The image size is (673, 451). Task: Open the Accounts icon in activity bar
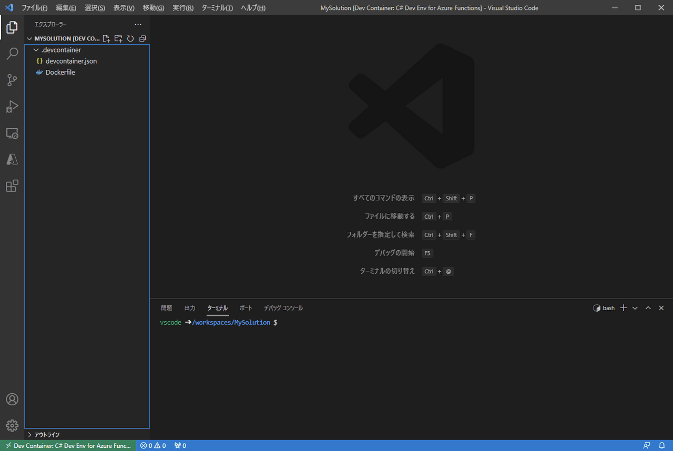click(x=12, y=399)
